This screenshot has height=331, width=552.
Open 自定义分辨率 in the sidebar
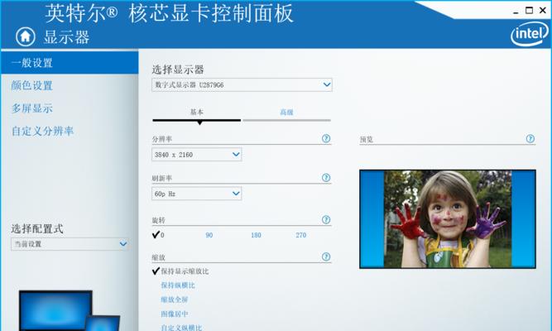coord(42,131)
